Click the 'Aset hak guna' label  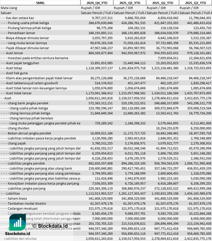pyautogui.click(x=17, y=73)
